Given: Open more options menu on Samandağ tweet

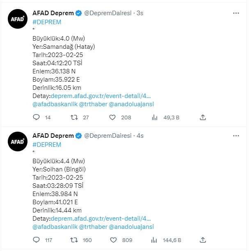Looking at the screenshot, I should point(236,13).
